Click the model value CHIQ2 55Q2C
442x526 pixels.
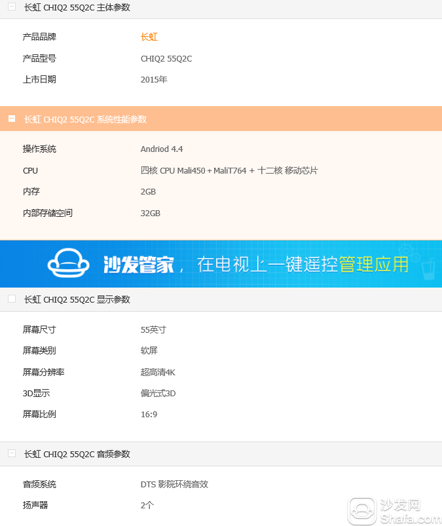166,59
